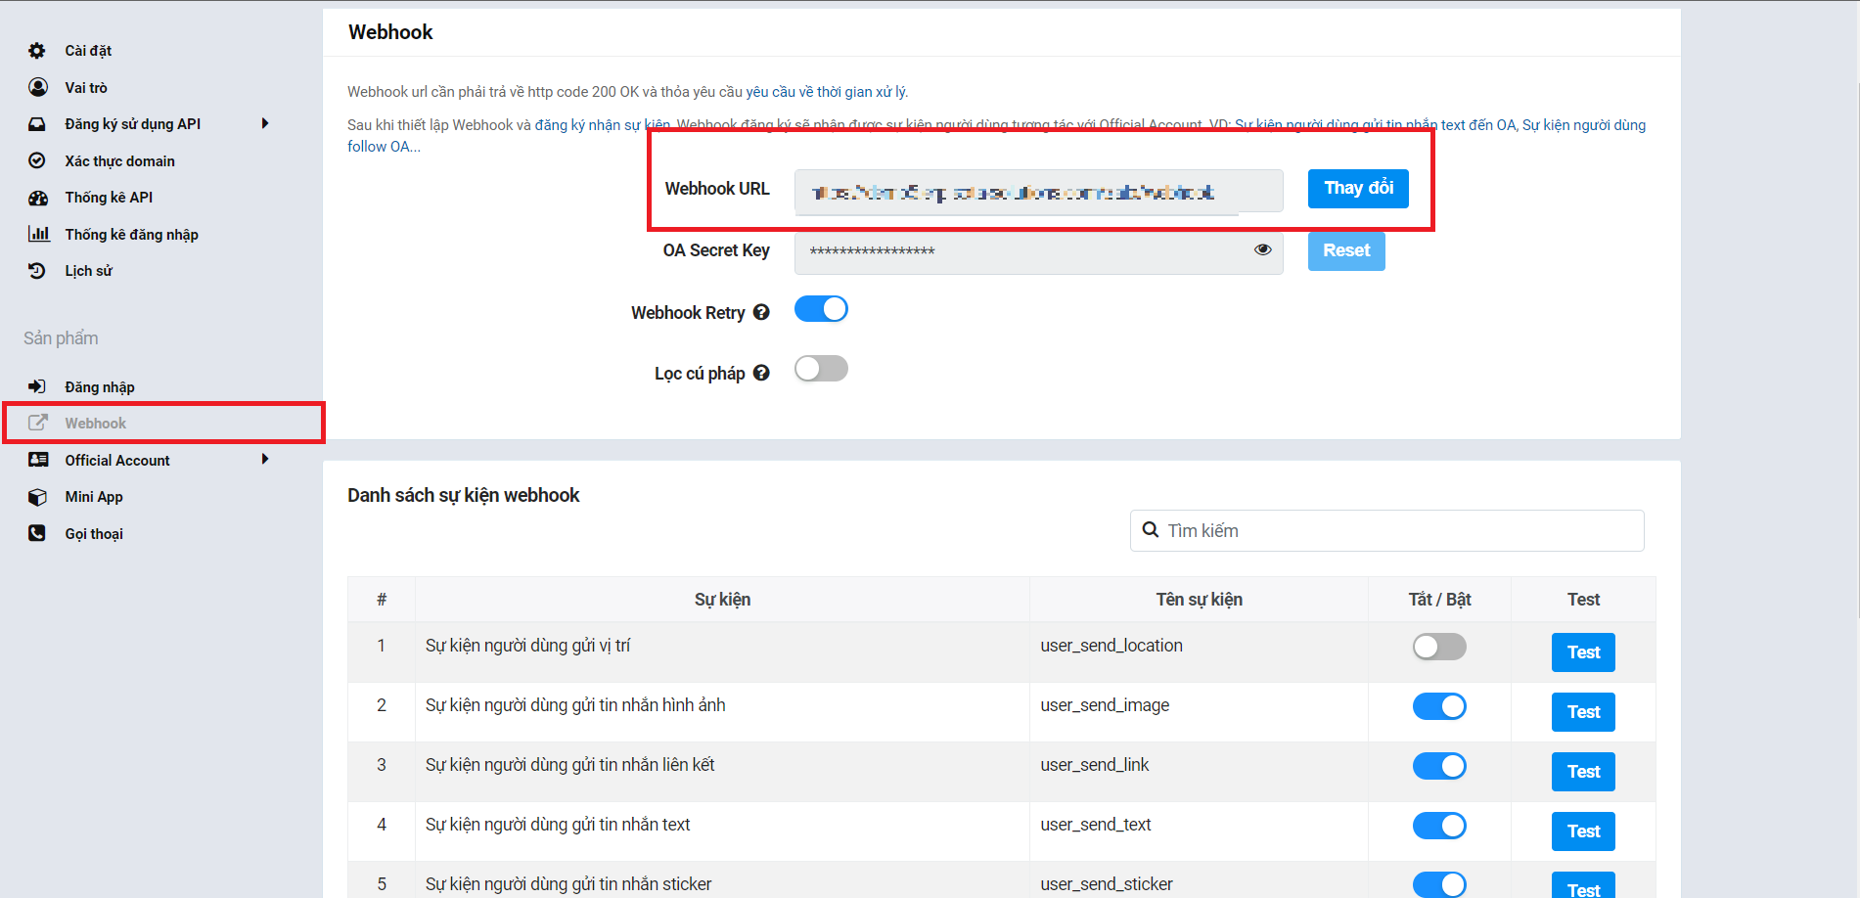
Task: Open Thống kê API via its gauge icon
Action: (36, 197)
